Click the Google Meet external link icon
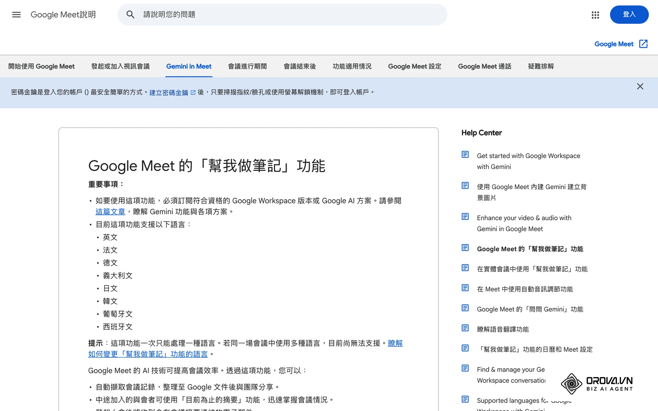Screen dimensions: 658x411 click(x=644, y=44)
